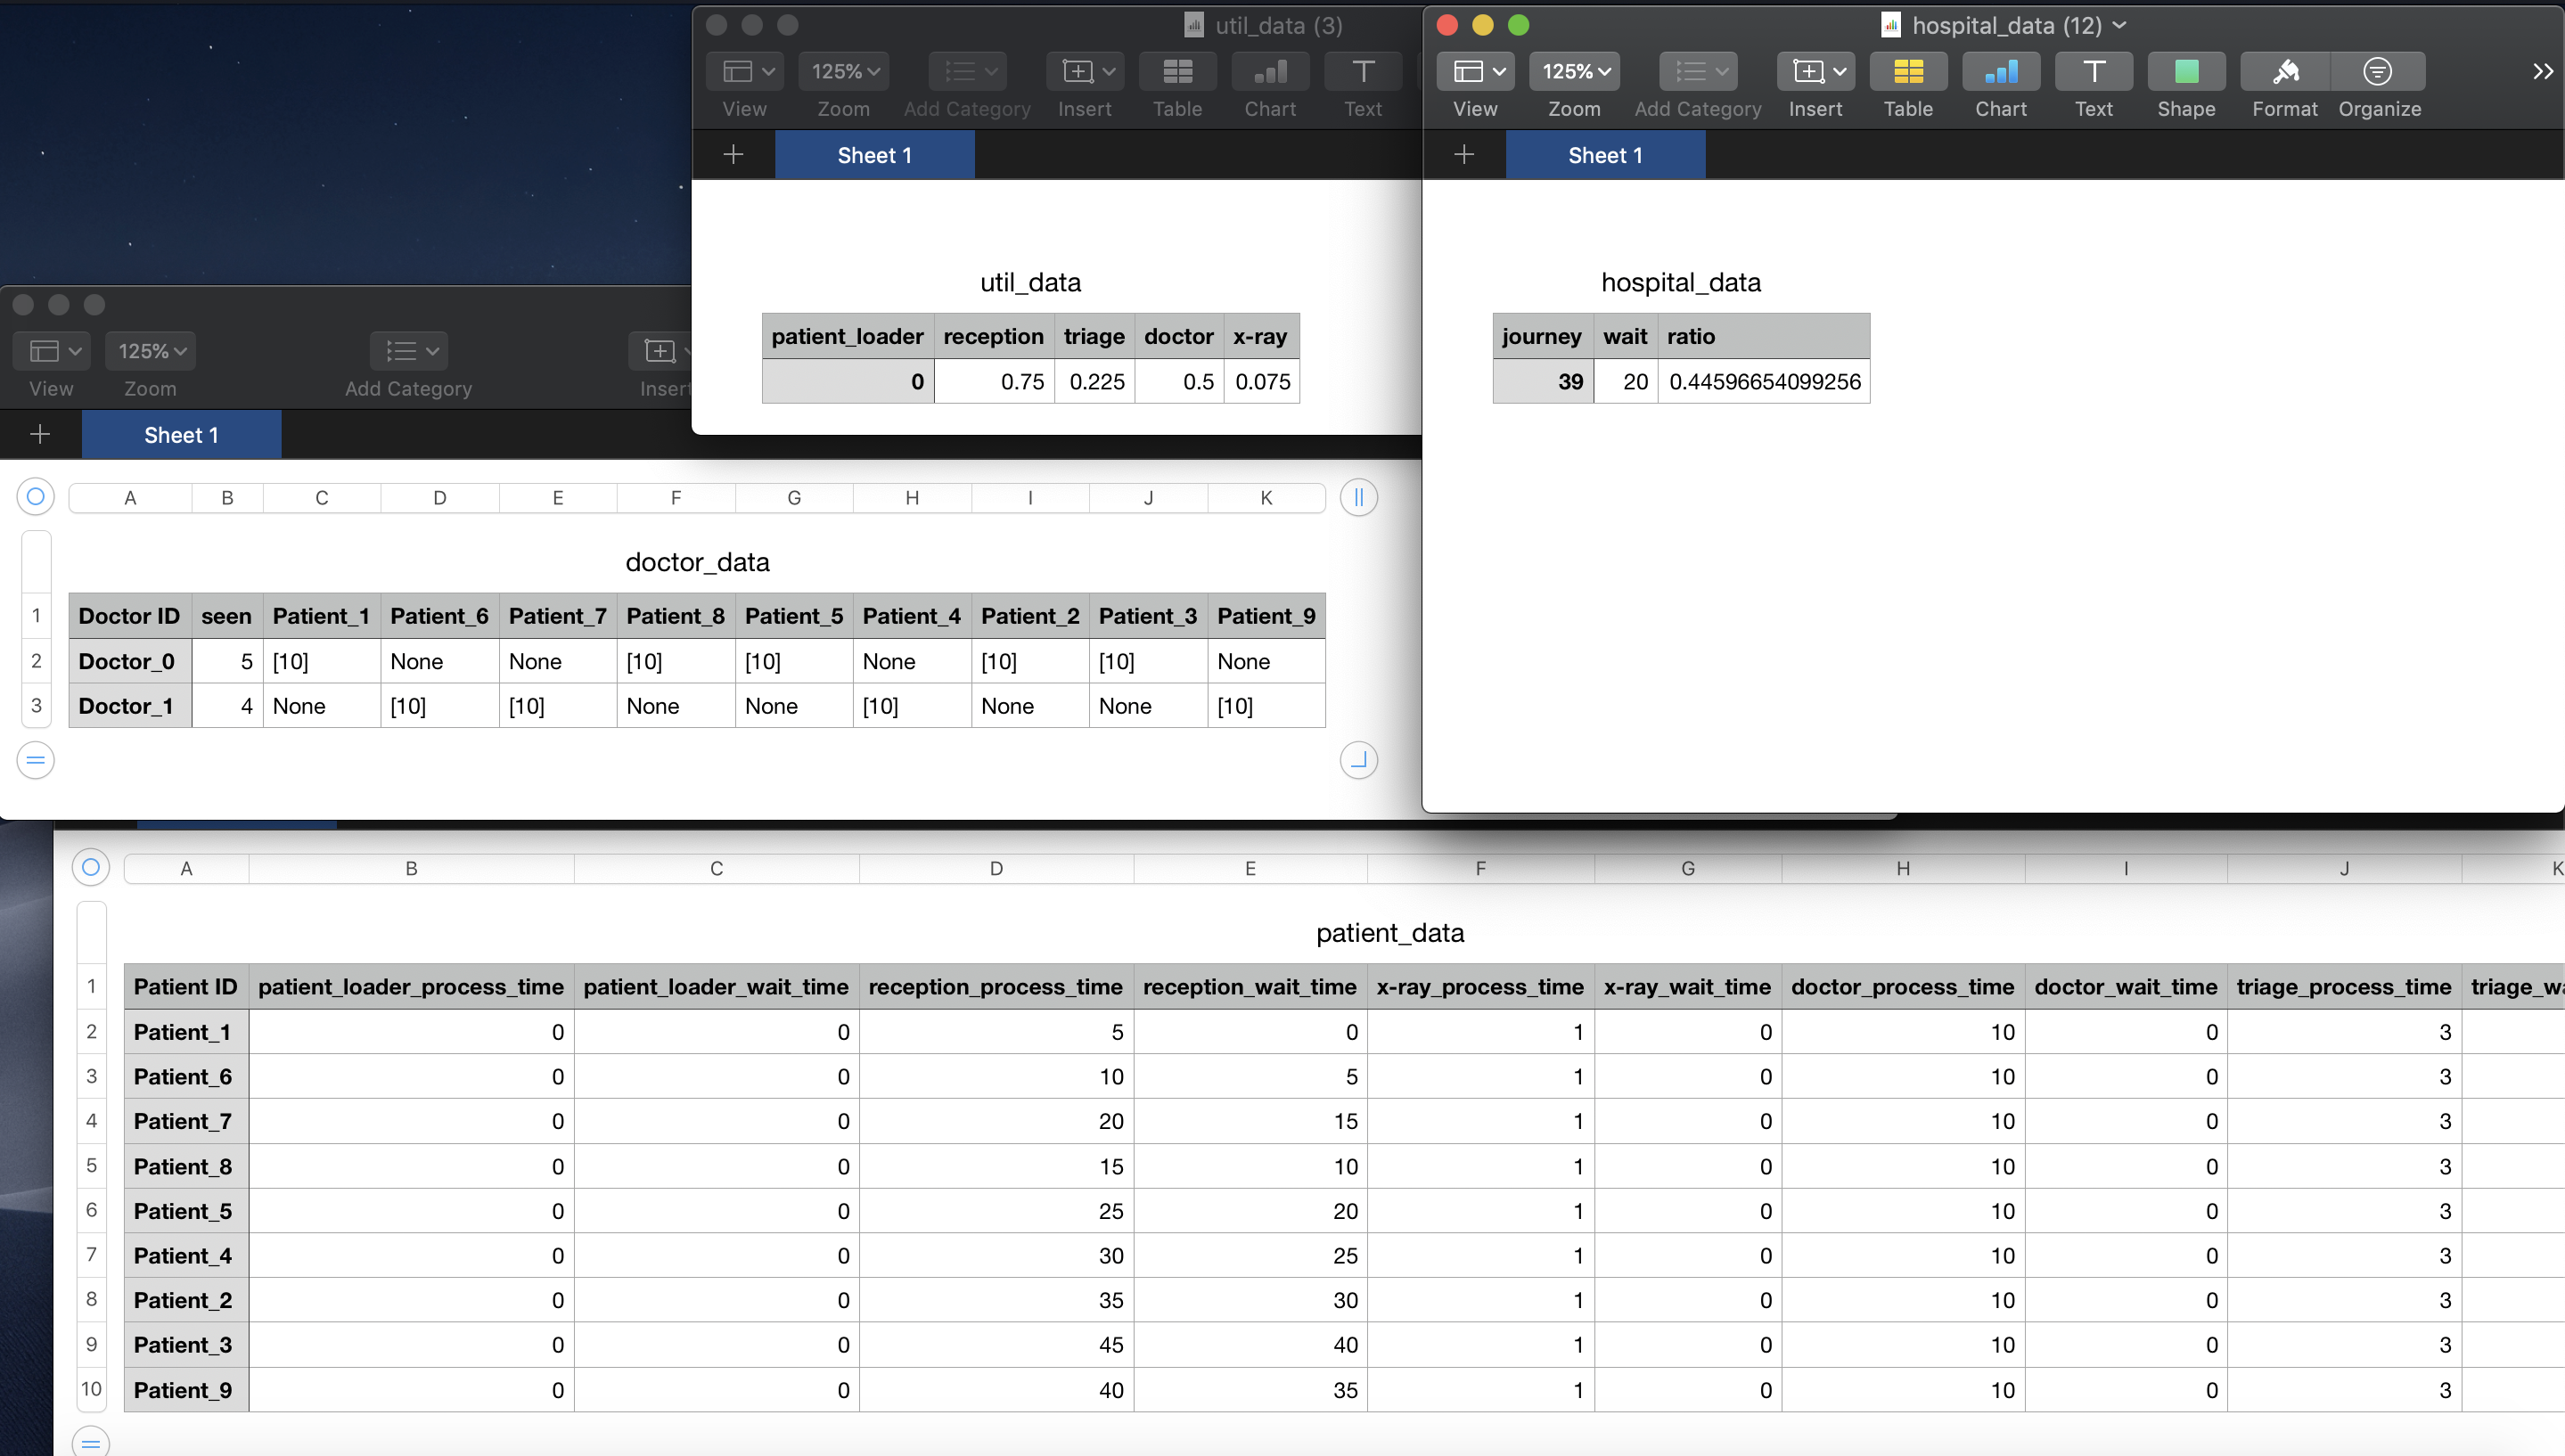
Task: Click the Chart icon in util_data window
Action: point(1270,72)
